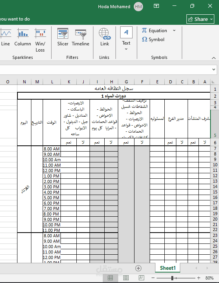Open Hoda Mohamed account avatar

pyautogui.click(x=138, y=7)
